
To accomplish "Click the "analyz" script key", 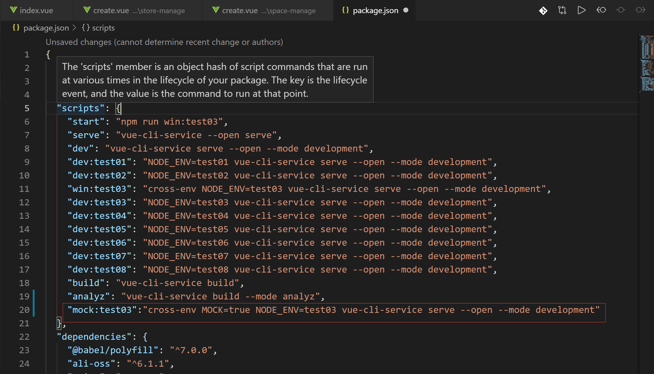I will pyautogui.click(x=89, y=296).
